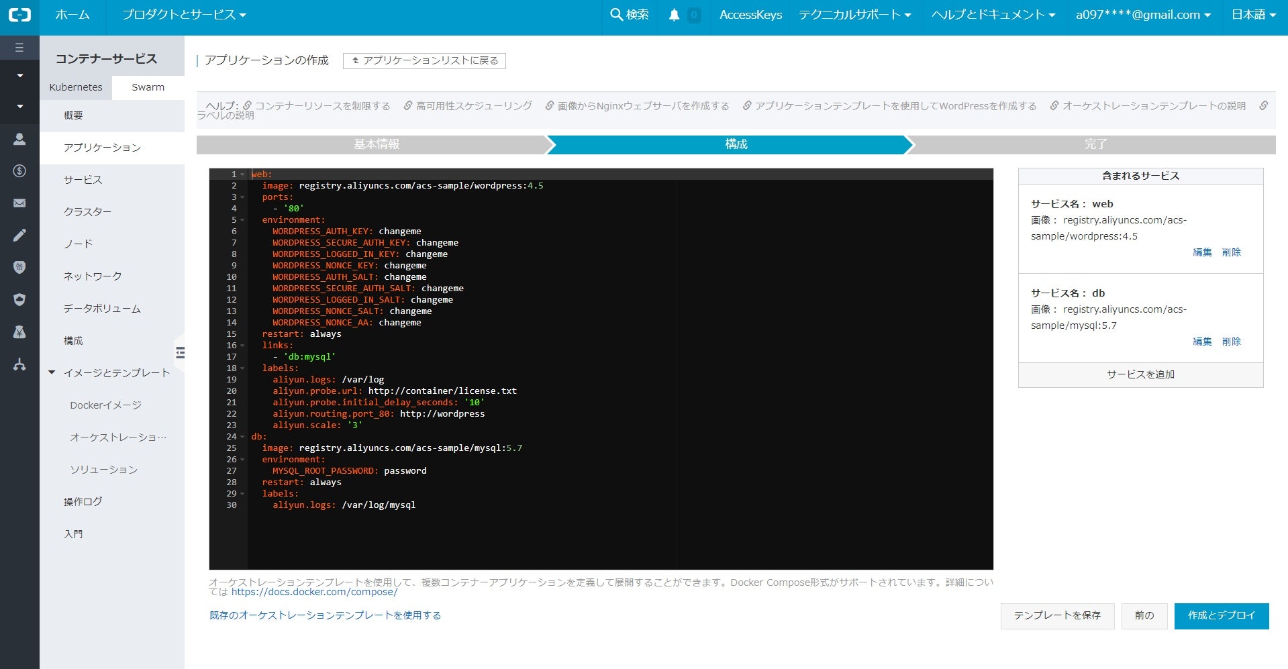Image resolution: width=1288 pixels, height=669 pixels.
Task: Click 前の button
Action: tap(1144, 615)
